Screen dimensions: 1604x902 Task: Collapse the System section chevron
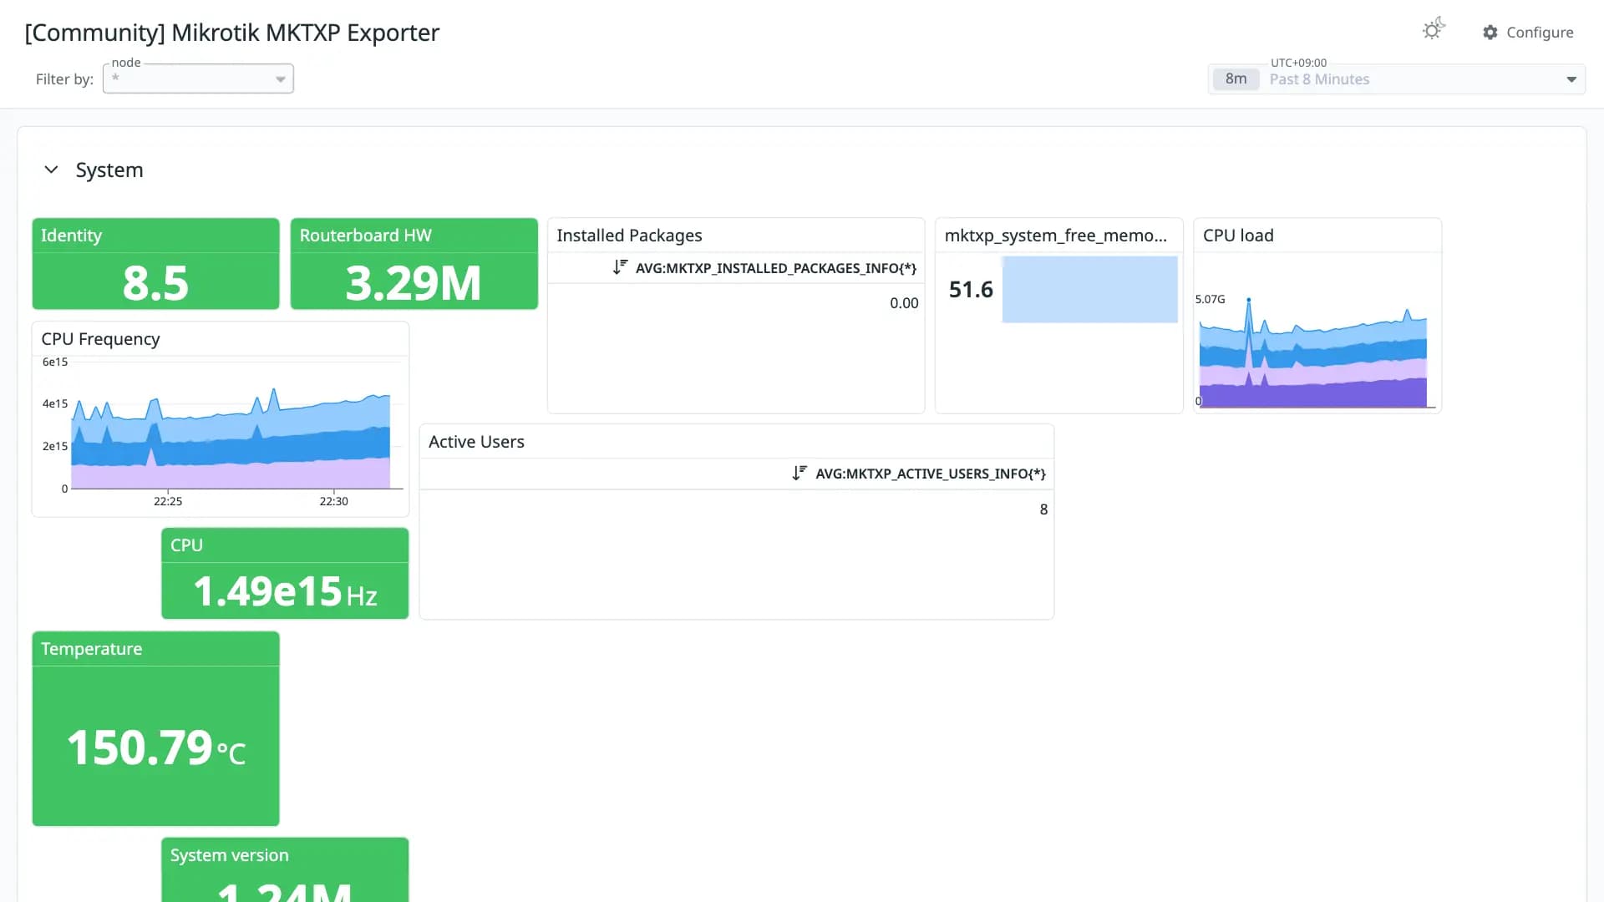point(51,170)
